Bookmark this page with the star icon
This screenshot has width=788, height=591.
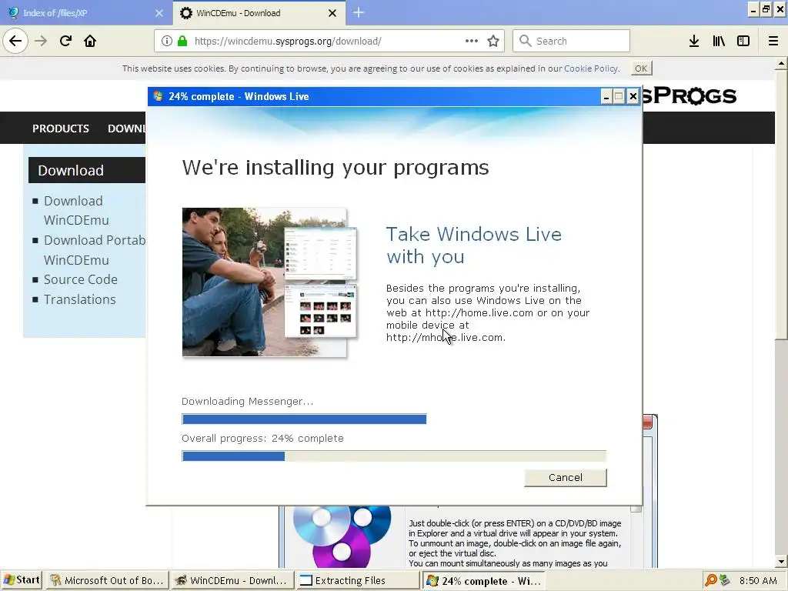pos(493,41)
